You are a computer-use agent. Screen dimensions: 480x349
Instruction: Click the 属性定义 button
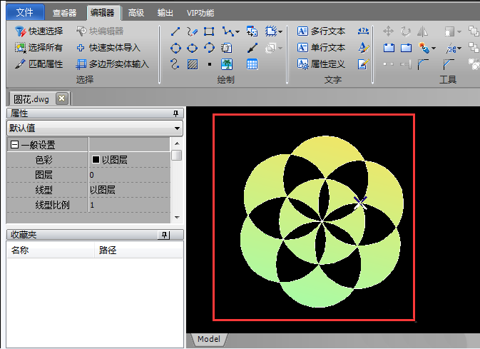click(321, 64)
